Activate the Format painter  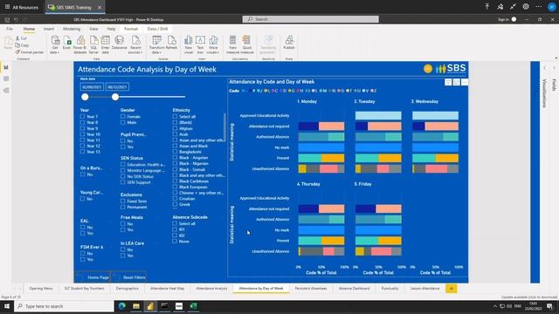(x=29, y=52)
